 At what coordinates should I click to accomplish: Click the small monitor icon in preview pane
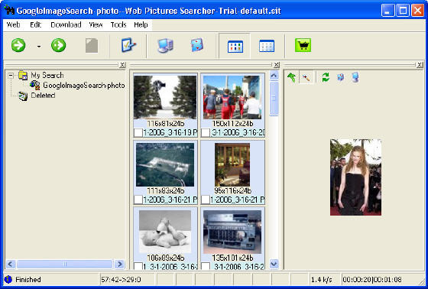[355, 77]
